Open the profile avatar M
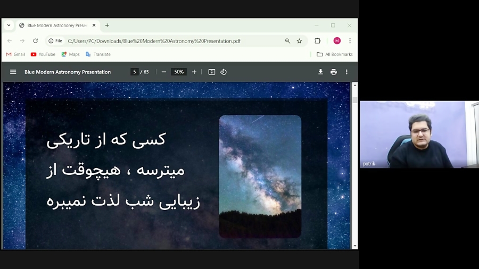The image size is (479, 269). (337, 41)
